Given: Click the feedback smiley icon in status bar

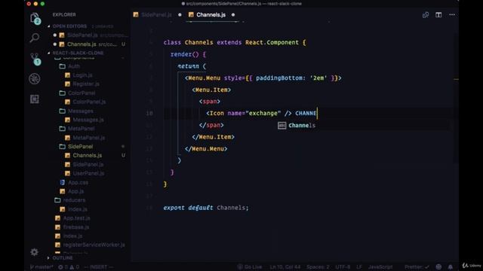Looking at the screenshot, I should (x=438, y=267).
